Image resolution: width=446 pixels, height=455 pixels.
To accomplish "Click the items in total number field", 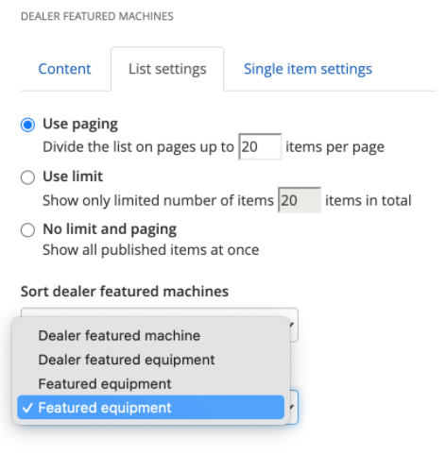I will [x=300, y=200].
